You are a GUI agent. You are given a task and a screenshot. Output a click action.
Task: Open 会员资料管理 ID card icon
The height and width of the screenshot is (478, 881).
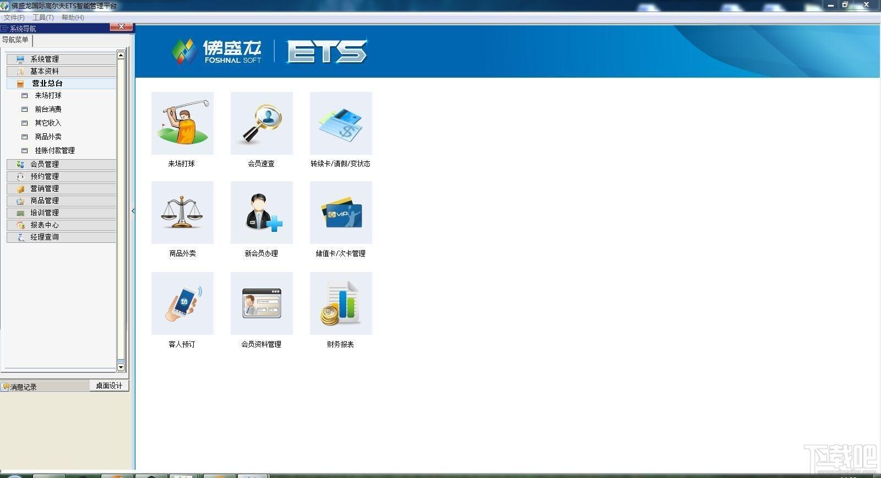262,303
